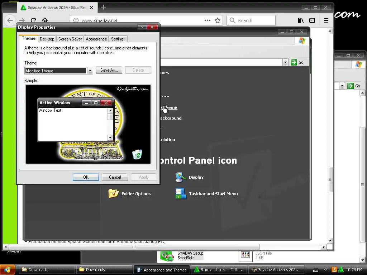Viewport: 367px width, 275px height.
Task: Click Cancel in Display Properties
Action: click(x=115, y=177)
